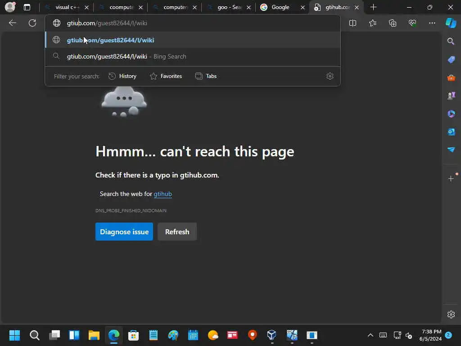
Task: Close the 'visual c++' tab
Action: pyautogui.click(x=86, y=7)
